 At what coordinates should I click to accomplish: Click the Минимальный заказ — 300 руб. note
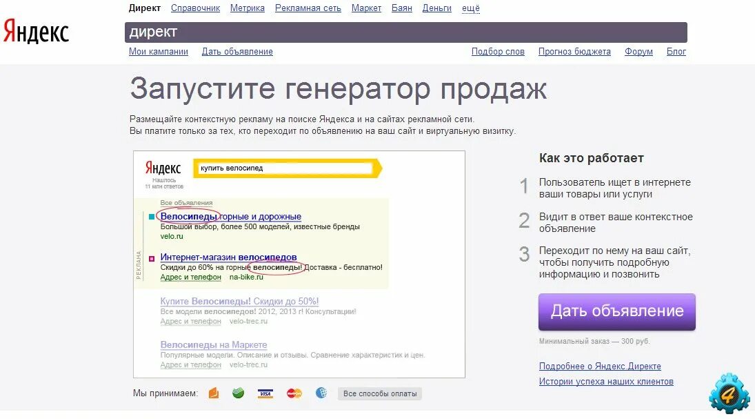[x=594, y=342]
